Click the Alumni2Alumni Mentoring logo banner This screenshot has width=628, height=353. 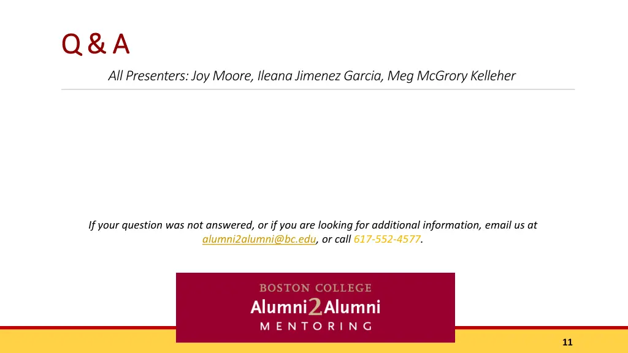[x=315, y=308]
